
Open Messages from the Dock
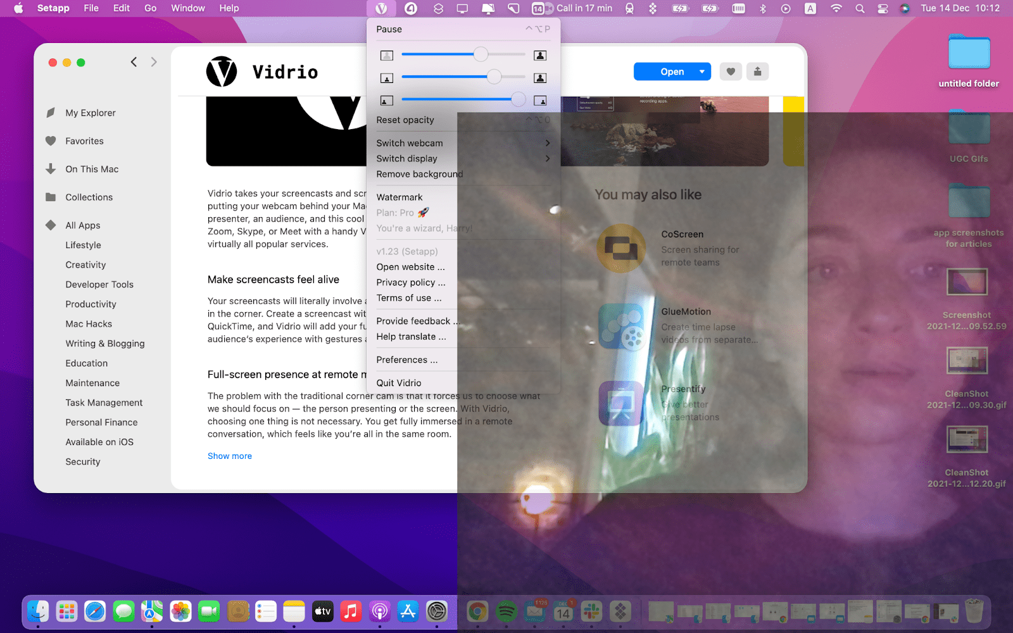click(123, 611)
